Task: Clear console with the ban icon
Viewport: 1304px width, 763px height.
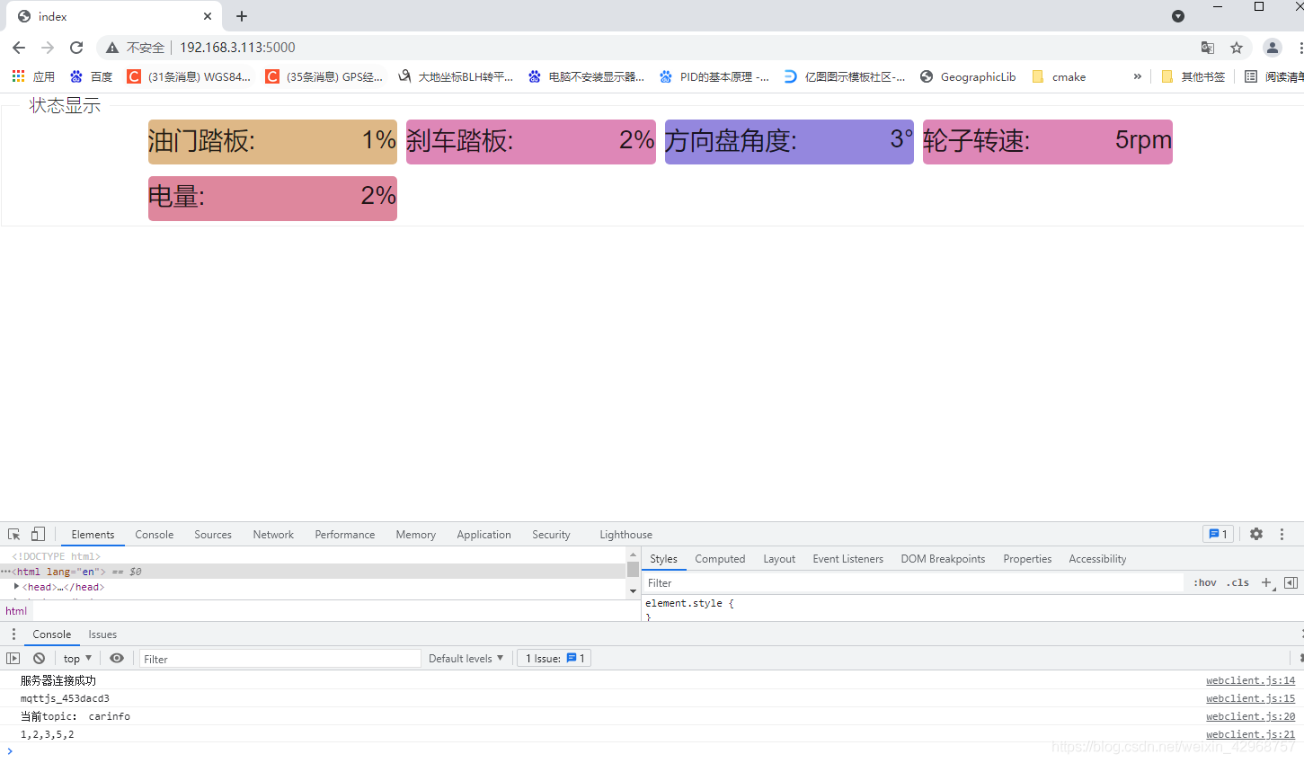Action: 39,659
